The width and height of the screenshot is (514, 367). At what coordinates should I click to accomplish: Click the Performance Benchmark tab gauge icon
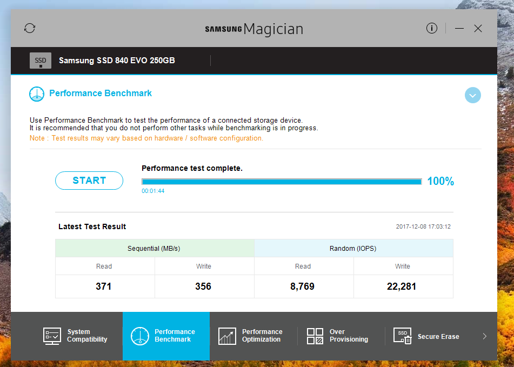coord(140,336)
